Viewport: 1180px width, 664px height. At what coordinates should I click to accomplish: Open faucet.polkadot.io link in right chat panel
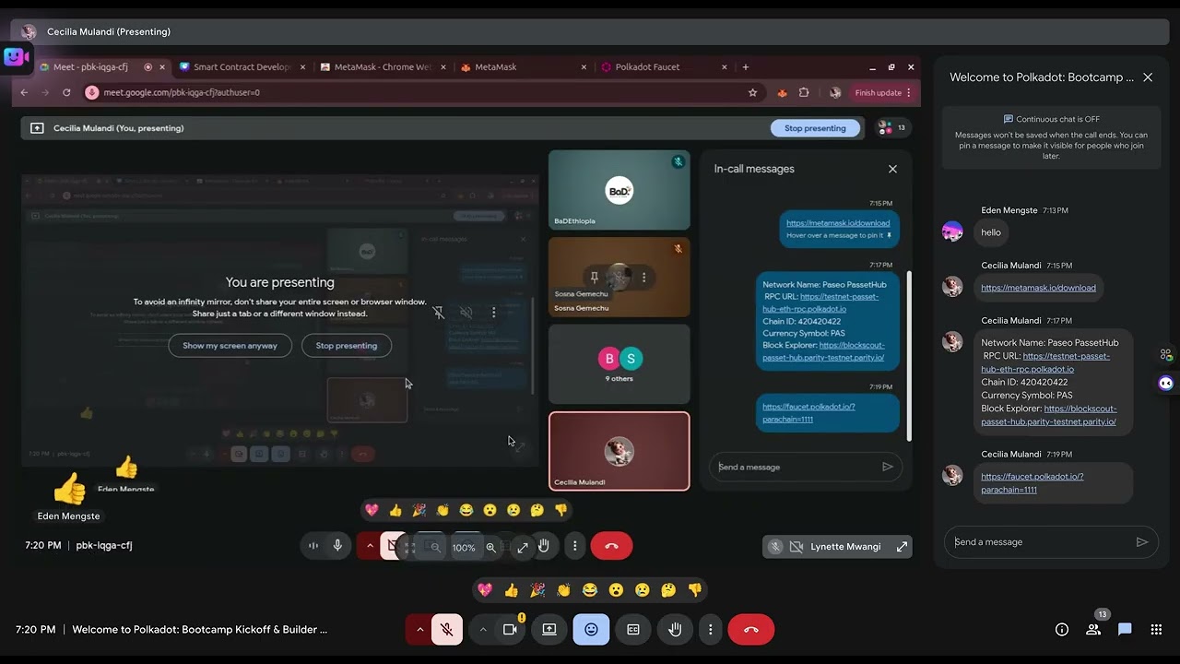[x=1032, y=483]
